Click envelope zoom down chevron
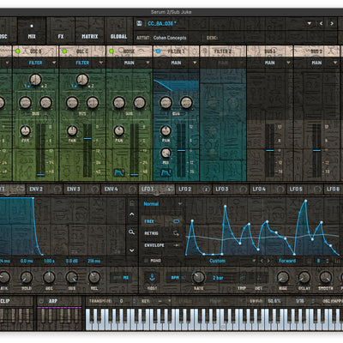 coord(132,250)
